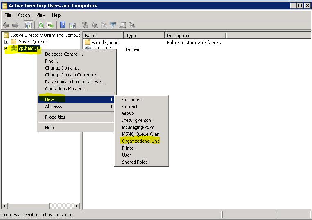Viewport: 312px width, 220px height.
Task: Click the tree pane horizontal scrollbar thumb
Action: pyautogui.click(x=29, y=206)
